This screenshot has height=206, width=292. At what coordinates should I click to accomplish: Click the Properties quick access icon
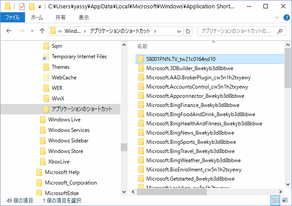(22, 7)
